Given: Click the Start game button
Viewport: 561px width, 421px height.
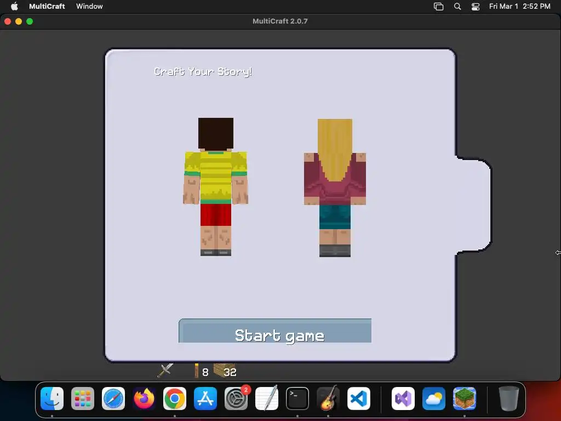Looking at the screenshot, I should pyautogui.click(x=275, y=331).
